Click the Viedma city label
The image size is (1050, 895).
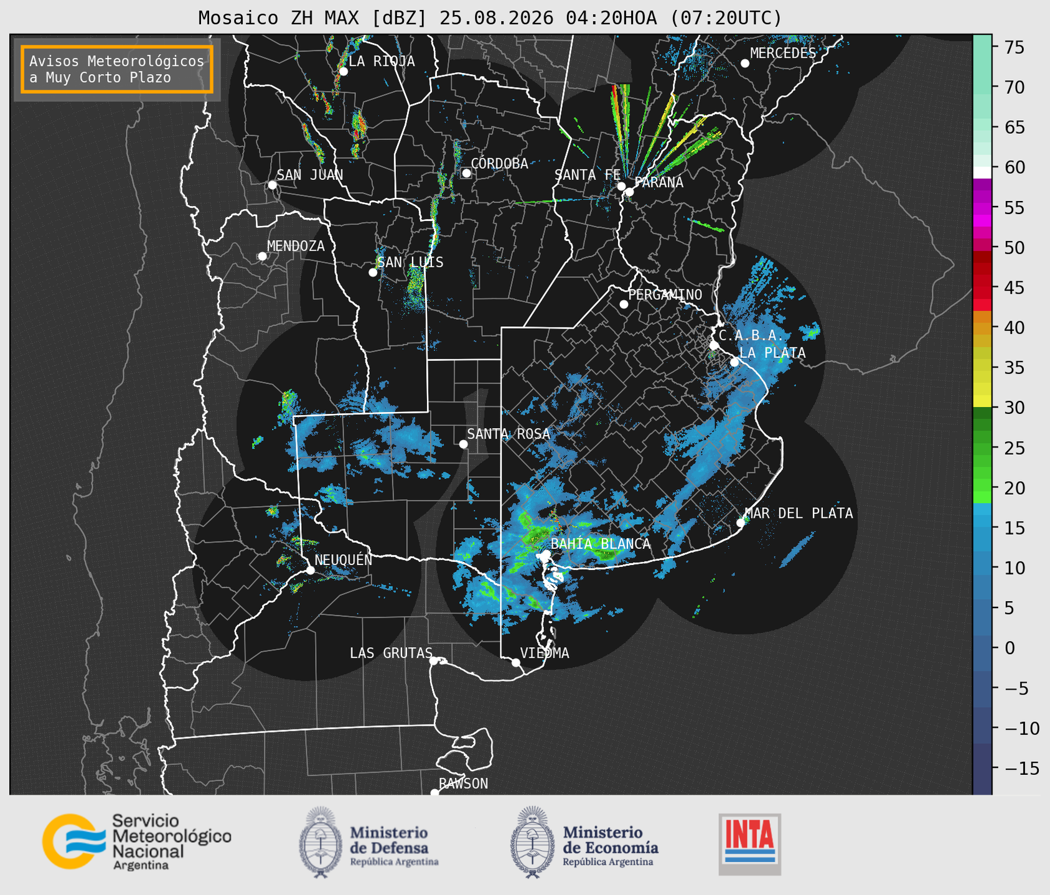click(545, 653)
